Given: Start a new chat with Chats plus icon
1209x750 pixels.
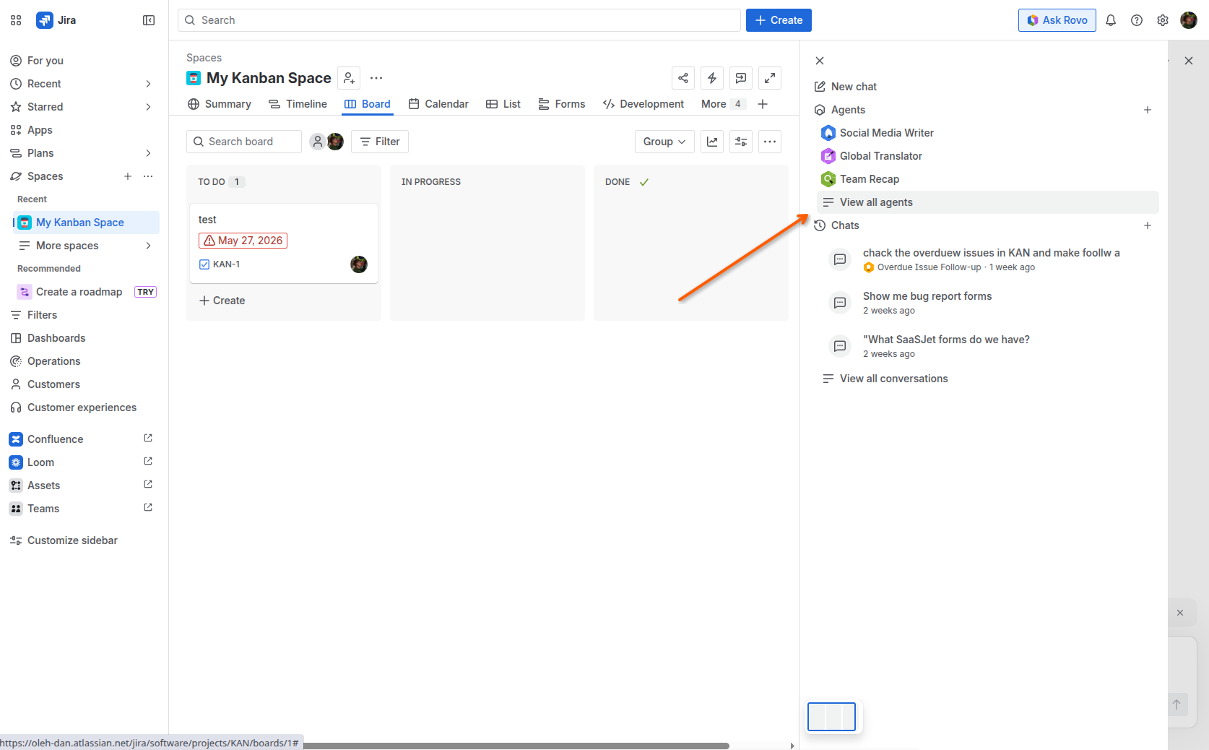Looking at the screenshot, I should click(1148, 225).
